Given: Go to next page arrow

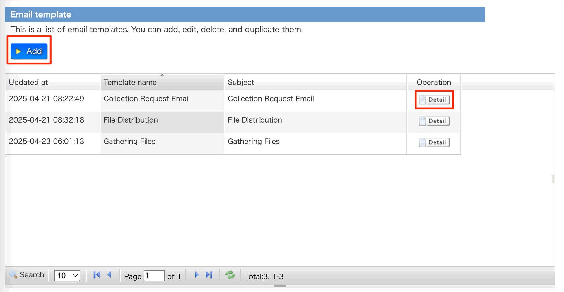Looking at the screenshot, I should click(196, 275).
